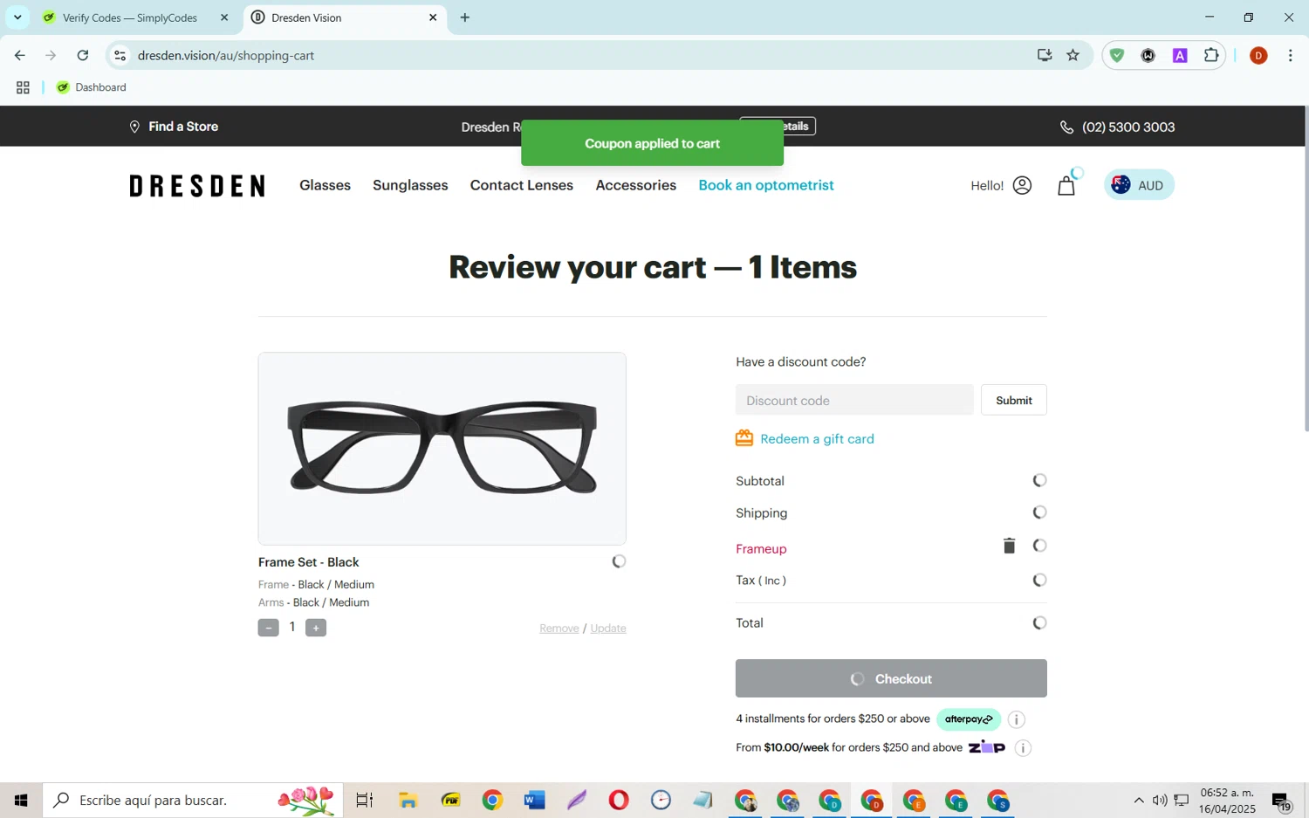Decrease quantity with minus button
The height and width of the screenshot is (818, 1309).
[268, 628]
